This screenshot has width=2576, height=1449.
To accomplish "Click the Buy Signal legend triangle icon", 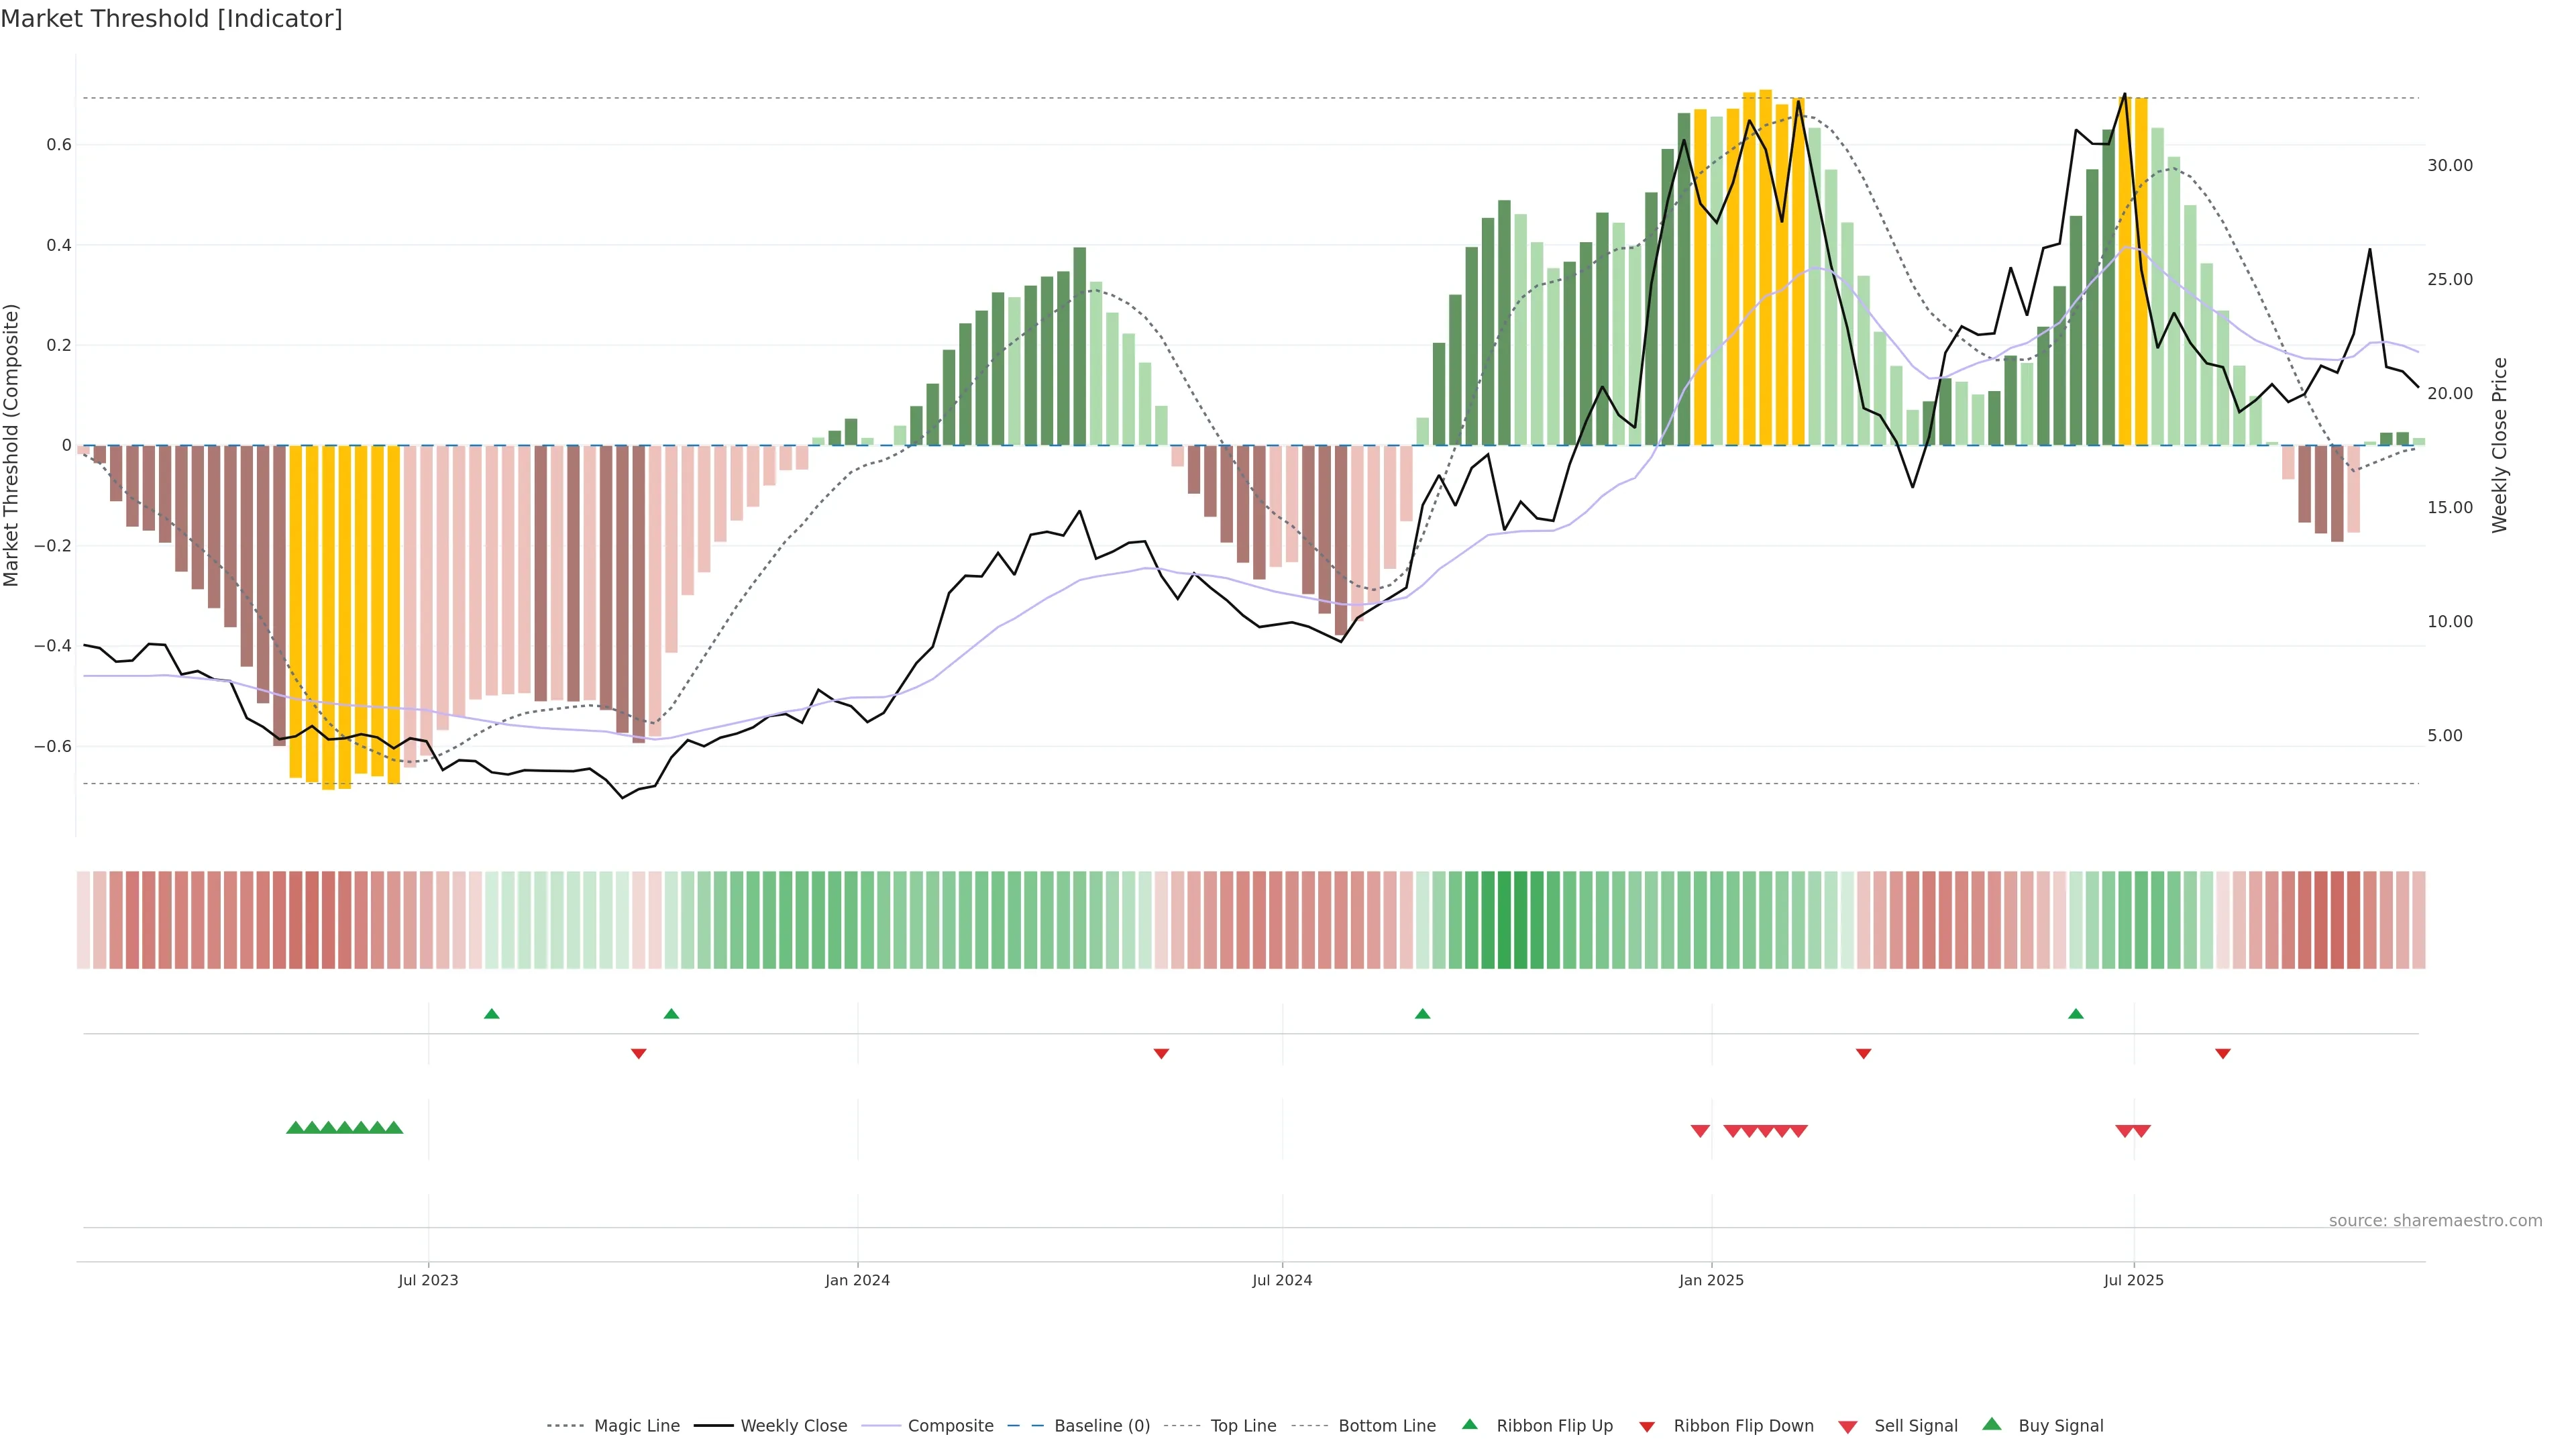I will (1991, 1424).
